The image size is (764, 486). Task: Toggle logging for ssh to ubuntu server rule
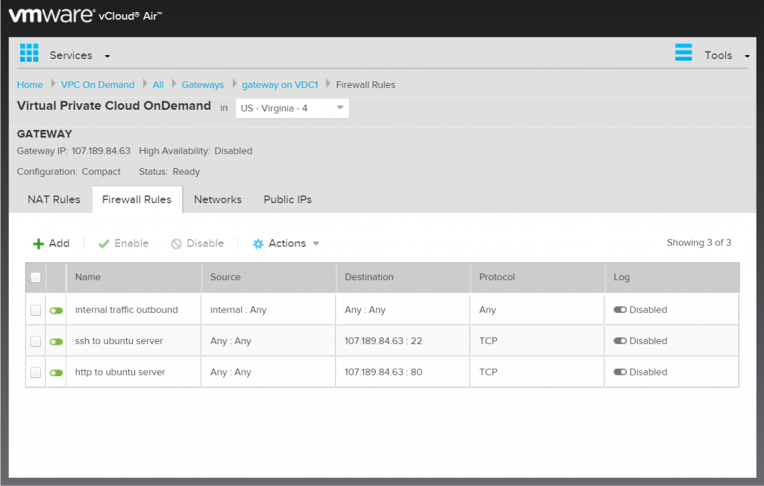coord(620,340)
